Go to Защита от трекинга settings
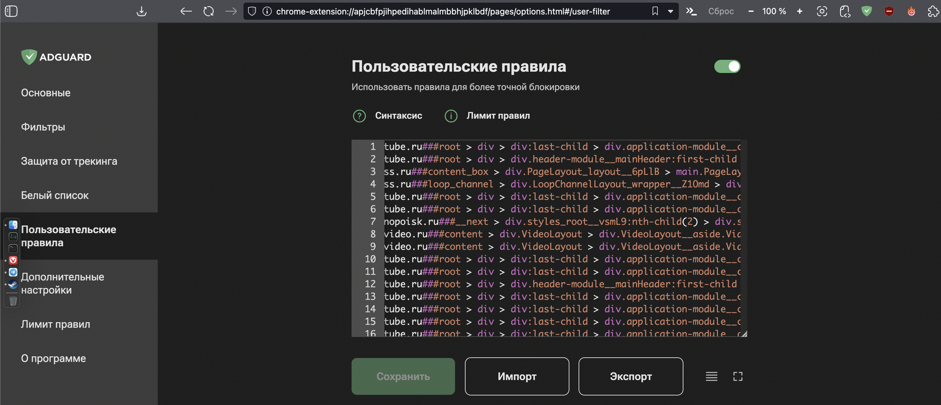 (x=69, y=161)
